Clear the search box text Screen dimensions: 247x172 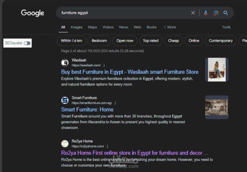click(193, 13)
